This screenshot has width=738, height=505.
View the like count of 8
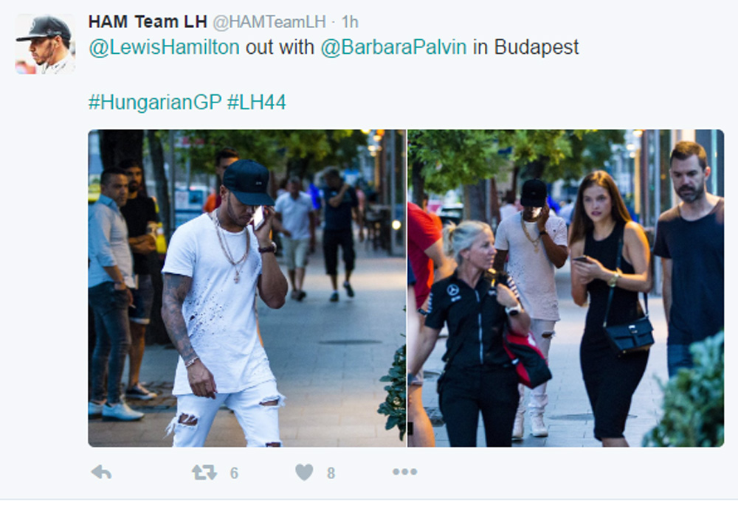click(331, 473)
